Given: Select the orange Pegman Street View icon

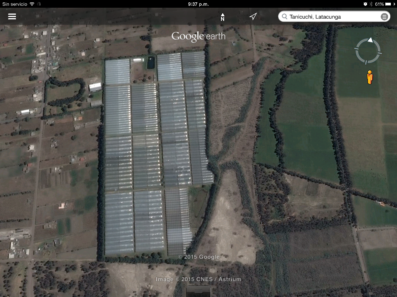Looking at the screenshot, I should 369,77.
